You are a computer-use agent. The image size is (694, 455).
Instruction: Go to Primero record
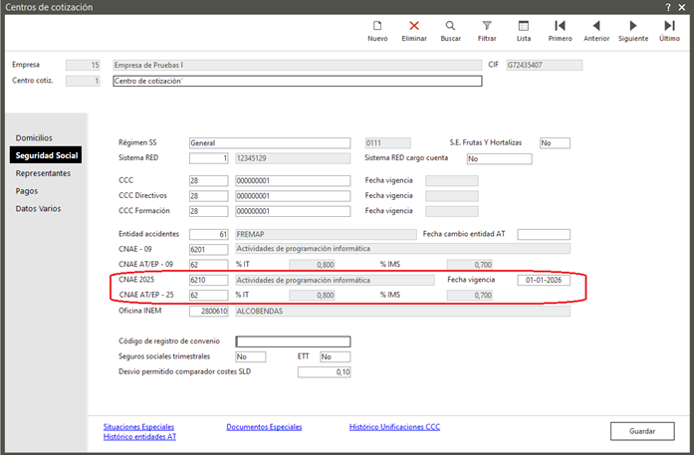click(560, 30)
